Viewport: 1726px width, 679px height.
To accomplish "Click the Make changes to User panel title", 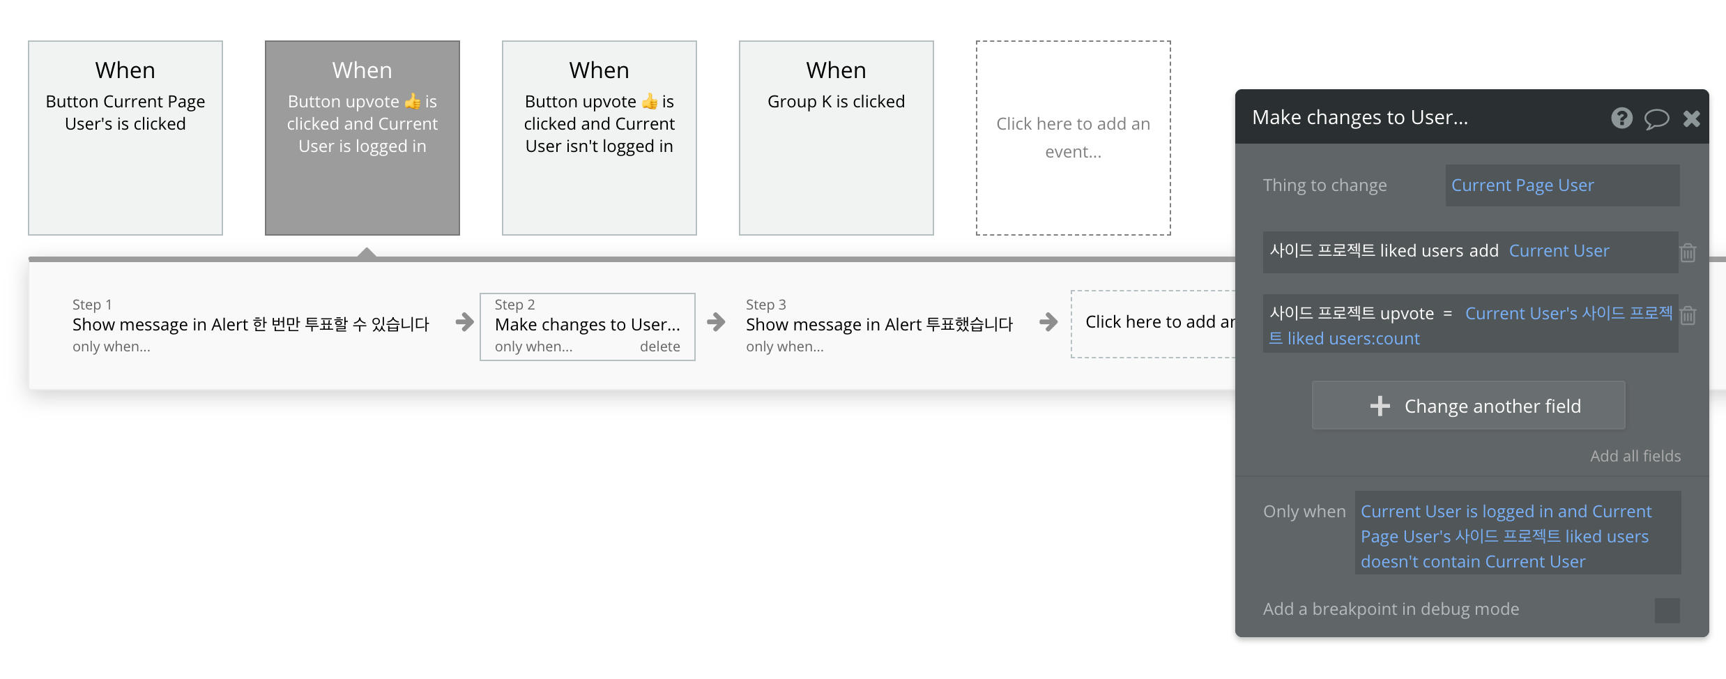I will 1360,117.
